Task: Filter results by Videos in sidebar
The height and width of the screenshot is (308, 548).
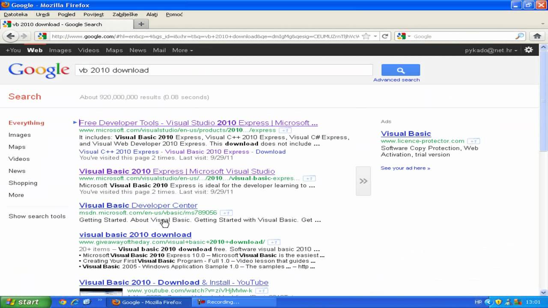Action: (19, 159)
